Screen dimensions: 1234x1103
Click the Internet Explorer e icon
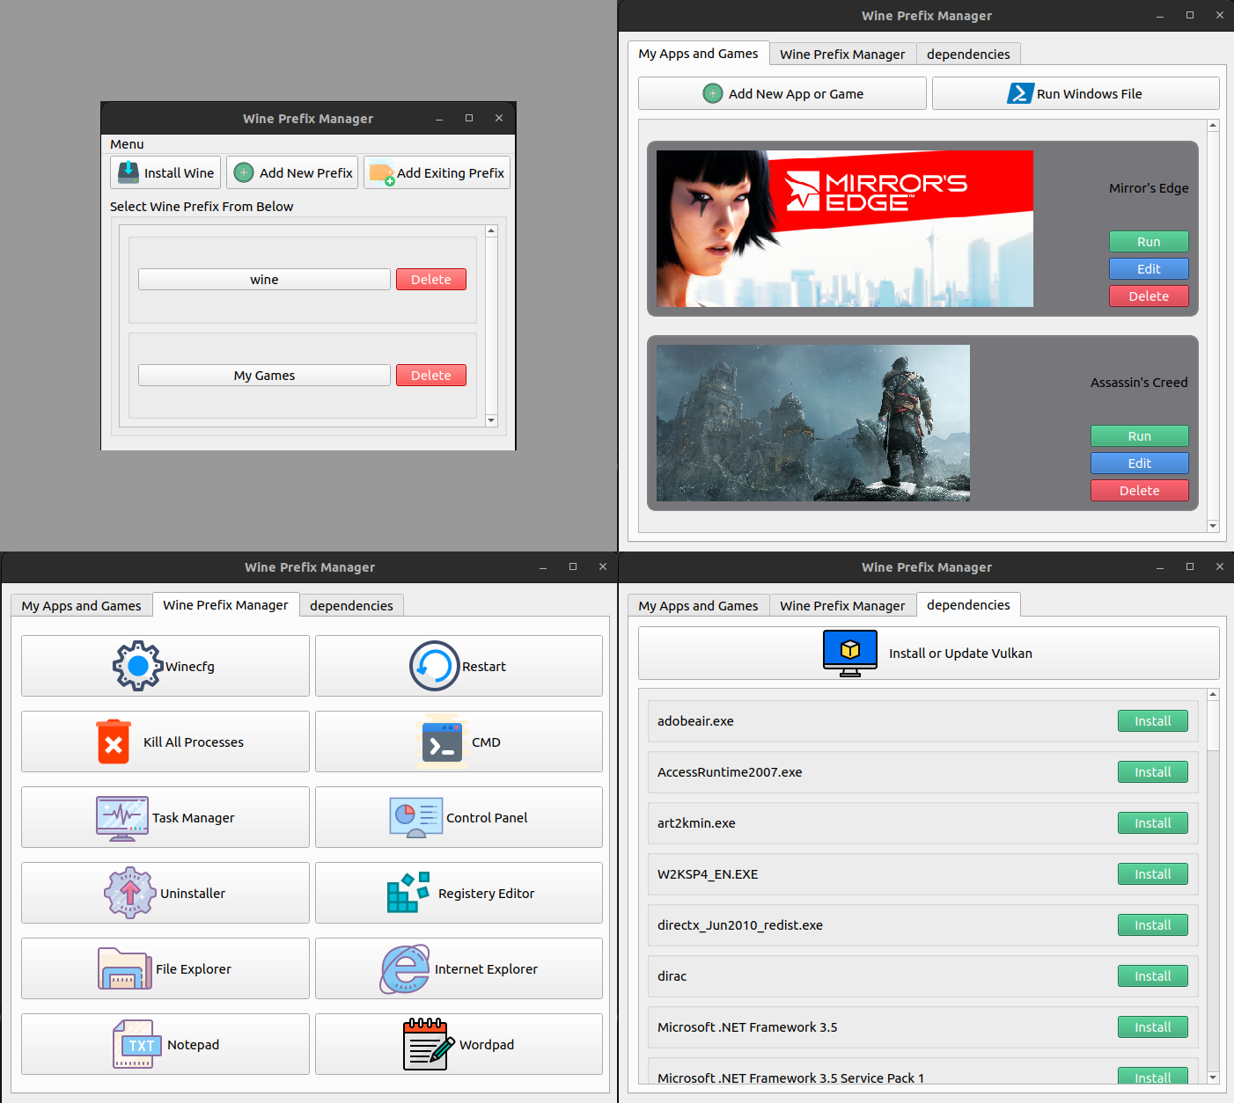coord(405,968)
